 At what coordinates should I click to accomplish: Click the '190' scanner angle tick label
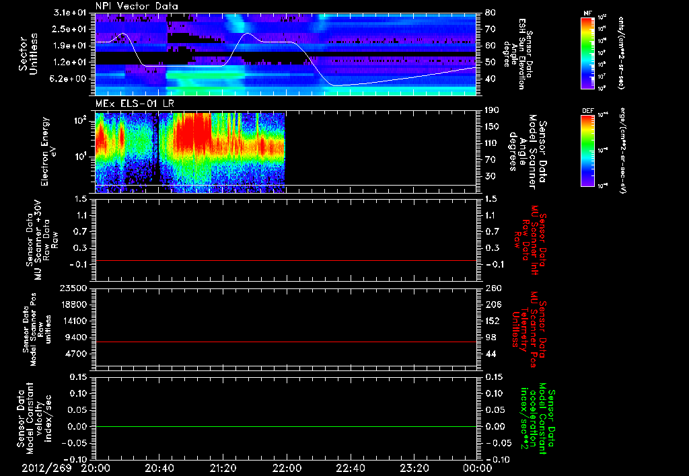[x=493, y=110]
